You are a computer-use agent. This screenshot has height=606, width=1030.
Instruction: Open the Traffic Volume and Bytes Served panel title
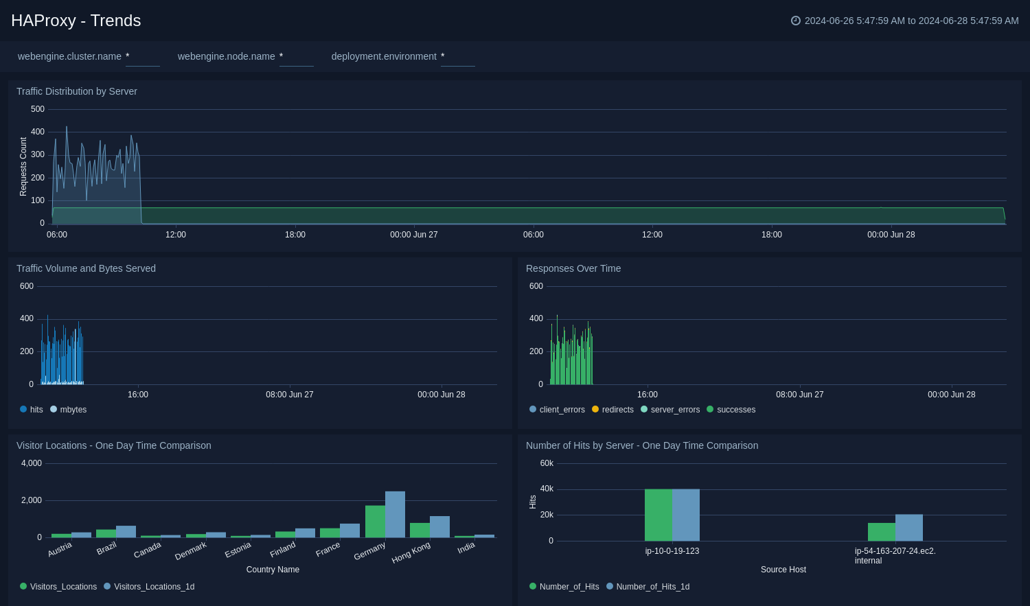(86, 268)
